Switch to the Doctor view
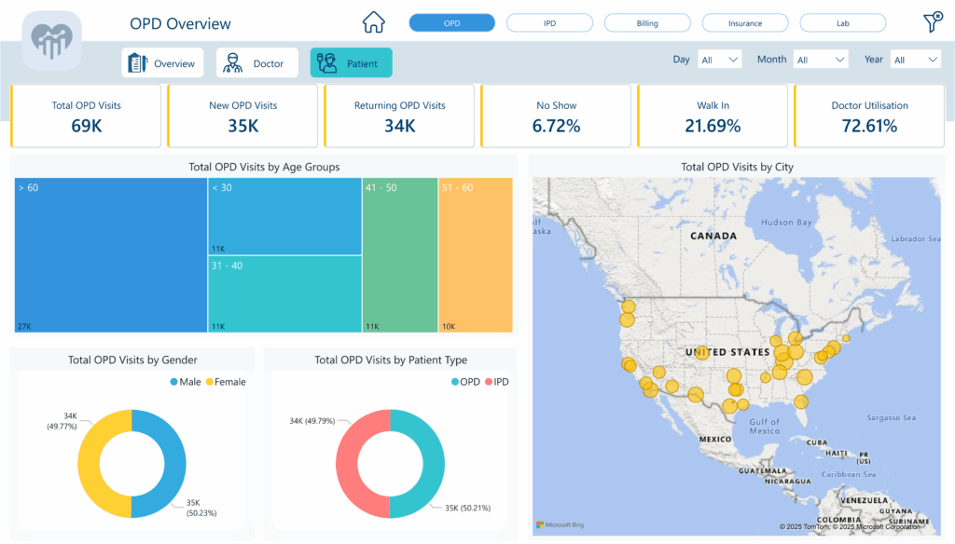 click(x=256, y=62)
